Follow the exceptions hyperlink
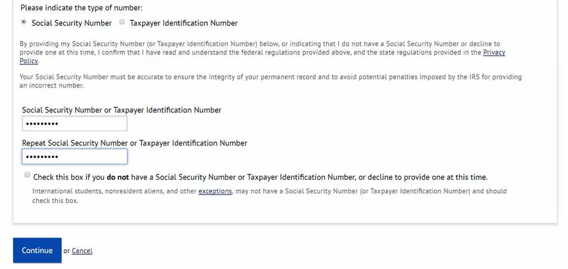This screenshot has width=568, height=269. [215, 191]
